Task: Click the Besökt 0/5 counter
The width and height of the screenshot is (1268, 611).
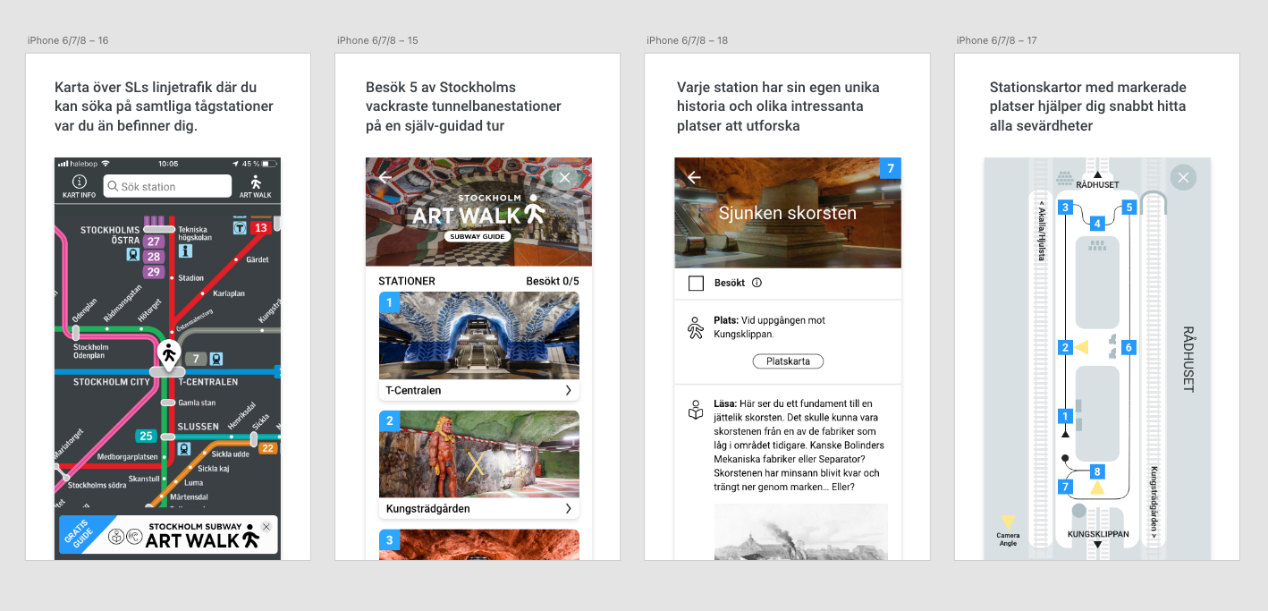Action: click(553, 281)
